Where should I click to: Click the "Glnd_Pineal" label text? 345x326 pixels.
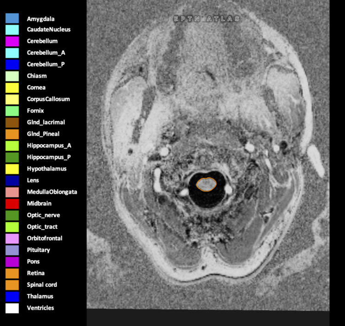coord(43,134)
